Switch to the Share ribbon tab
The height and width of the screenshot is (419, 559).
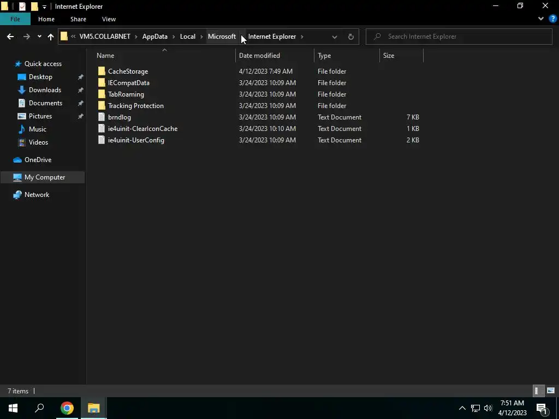pyautogui.click(x=78, y=19)
